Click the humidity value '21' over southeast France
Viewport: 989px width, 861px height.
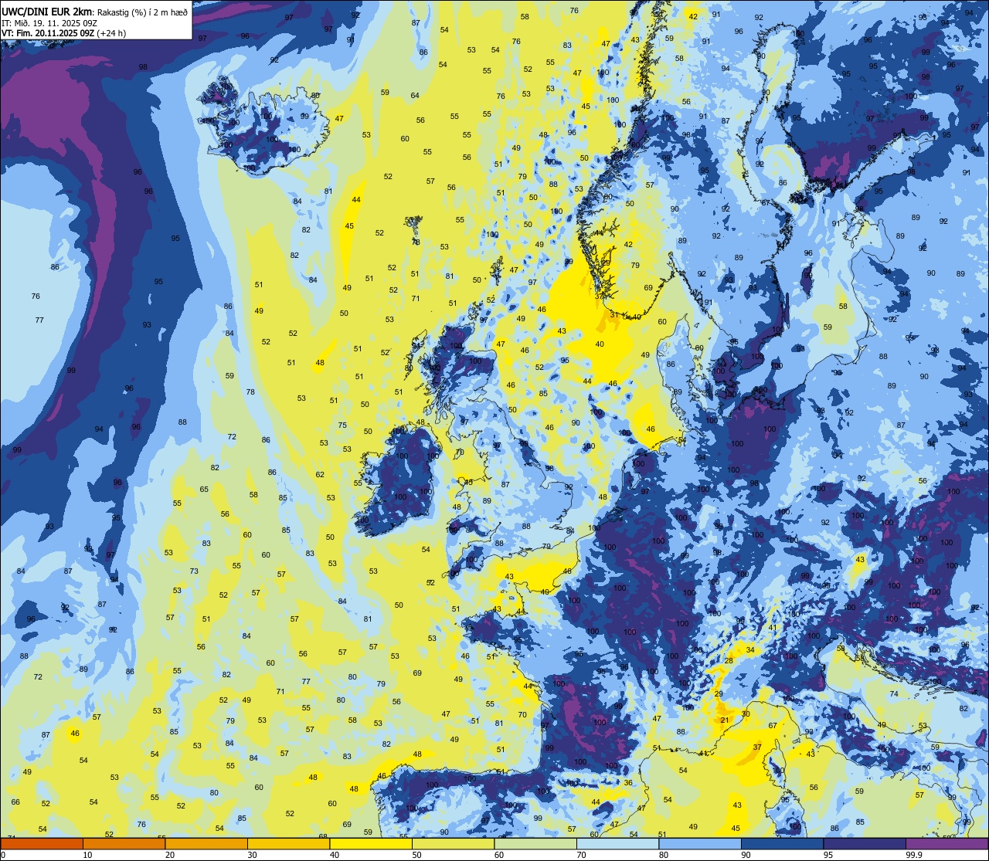(724, 720)
